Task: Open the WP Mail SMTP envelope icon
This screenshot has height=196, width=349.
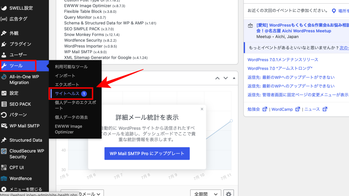Action: (x=4, y=126)
